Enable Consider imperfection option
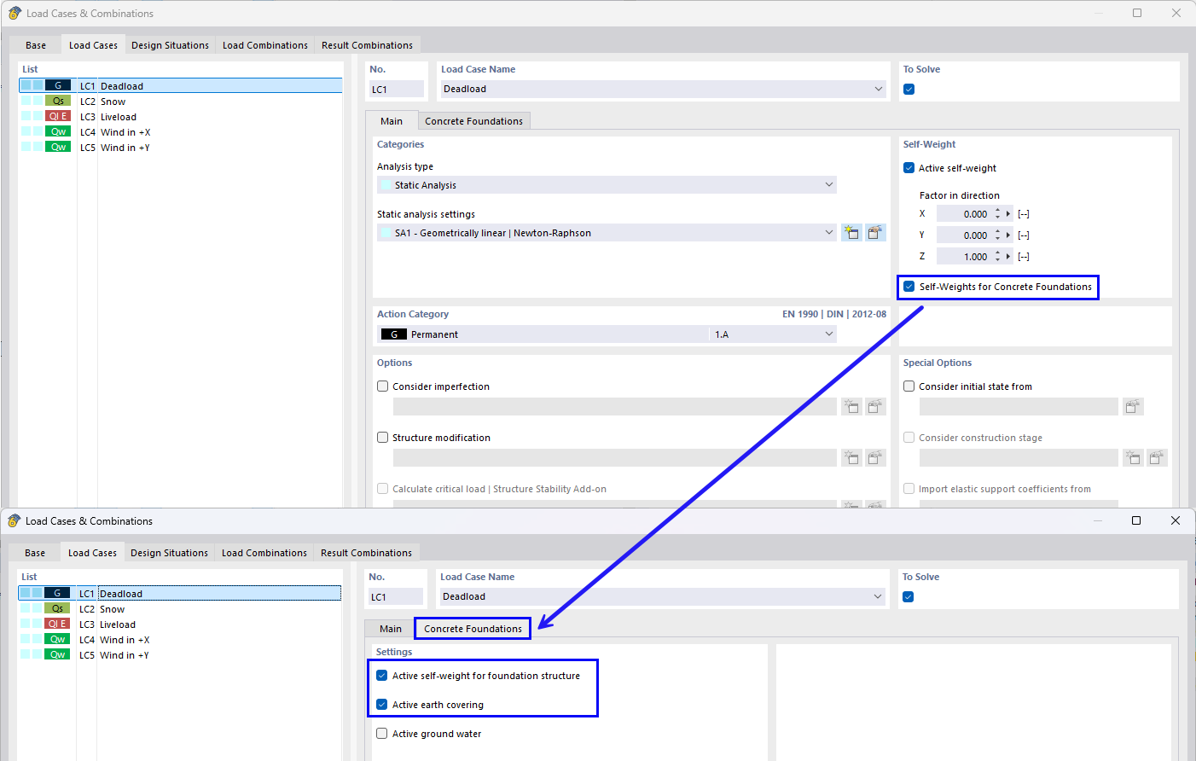1196x761 pixels. pyautogui.click(x=383, y=386)
